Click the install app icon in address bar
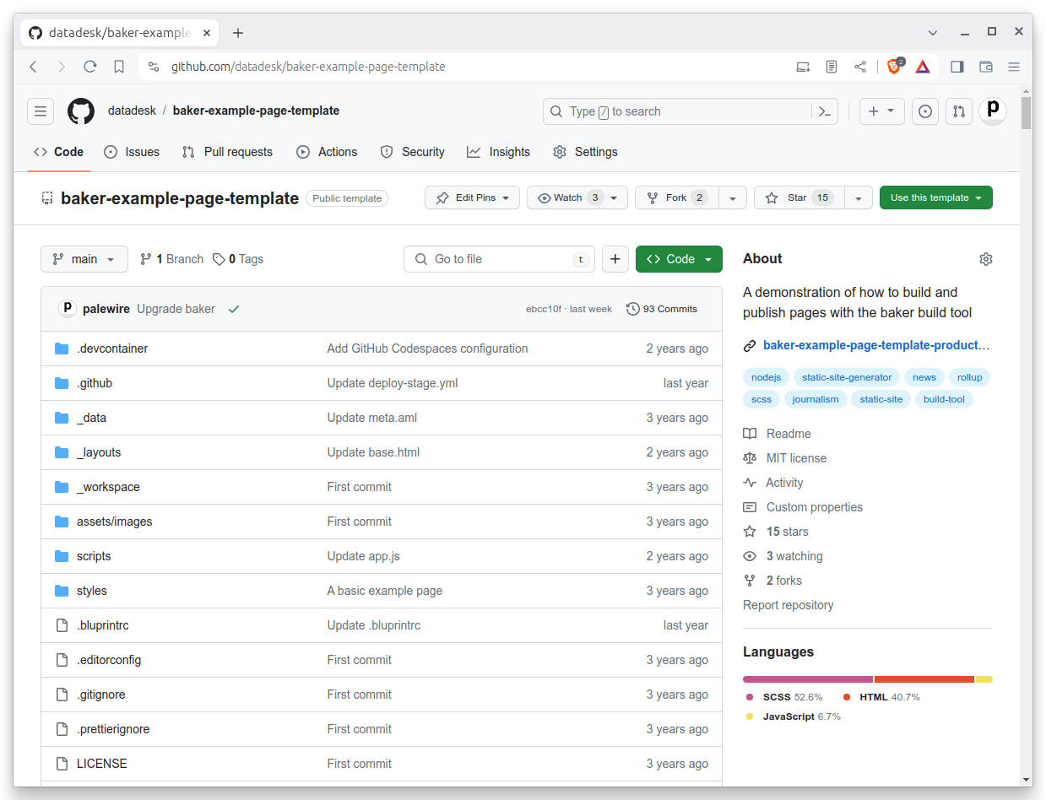Screen dimensions: 1046x800 point(803,67)
